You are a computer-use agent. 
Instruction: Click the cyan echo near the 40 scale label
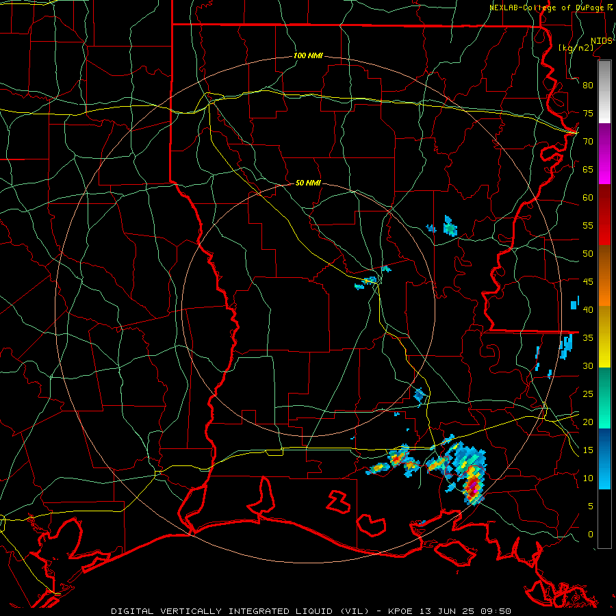point(574,305)
